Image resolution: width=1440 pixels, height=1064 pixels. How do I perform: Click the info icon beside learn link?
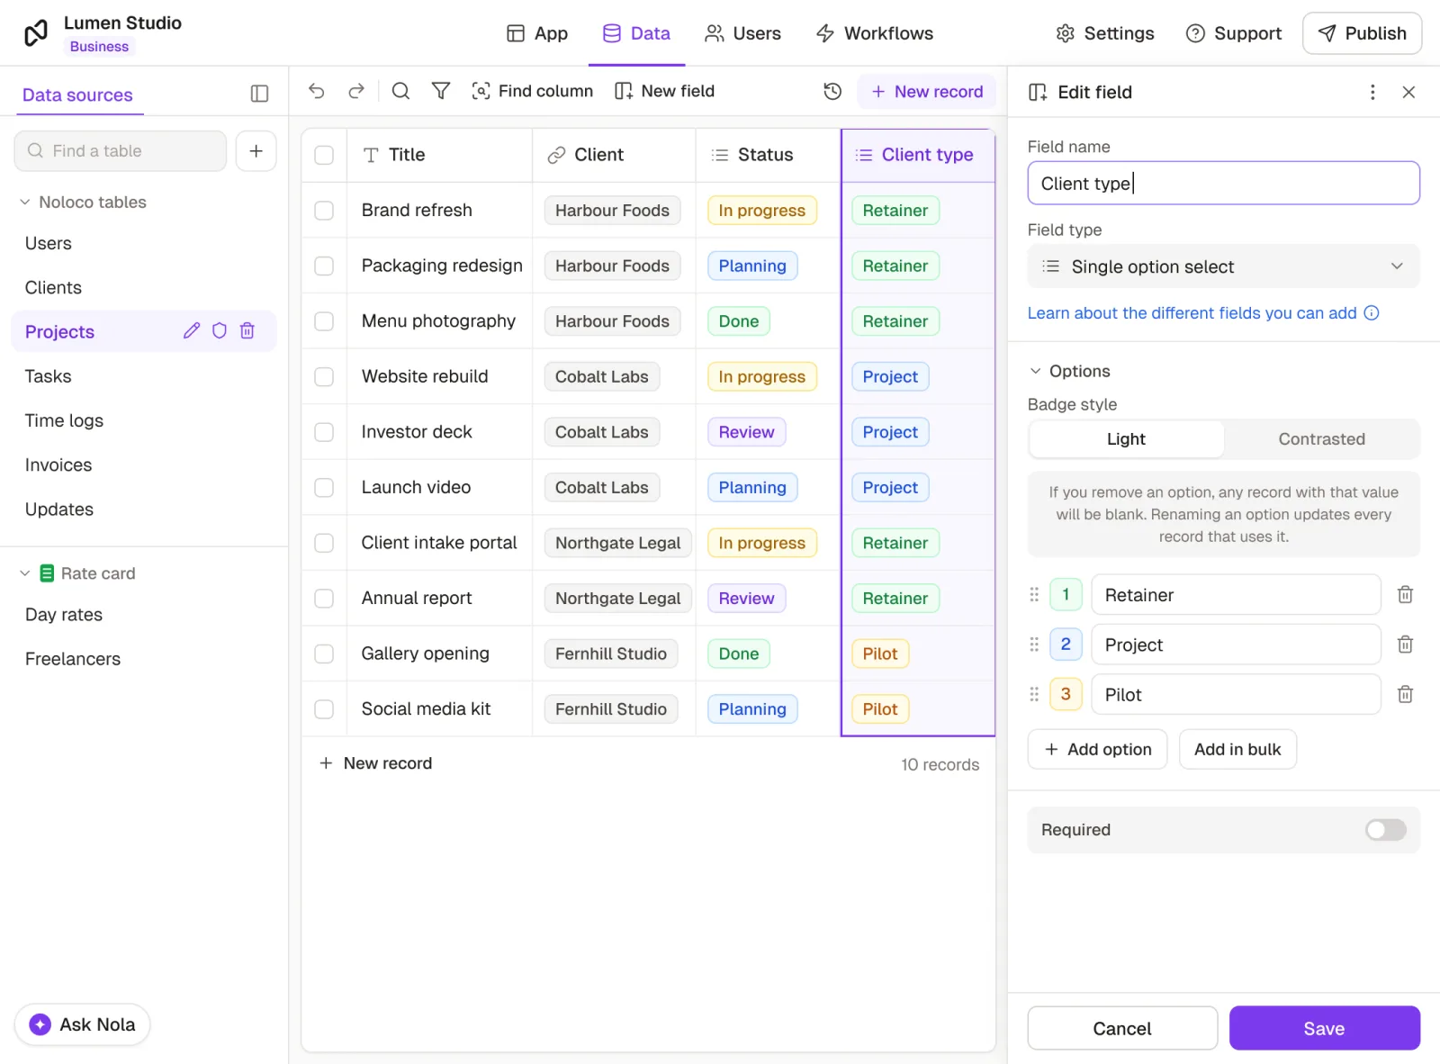coord(1372,313)
